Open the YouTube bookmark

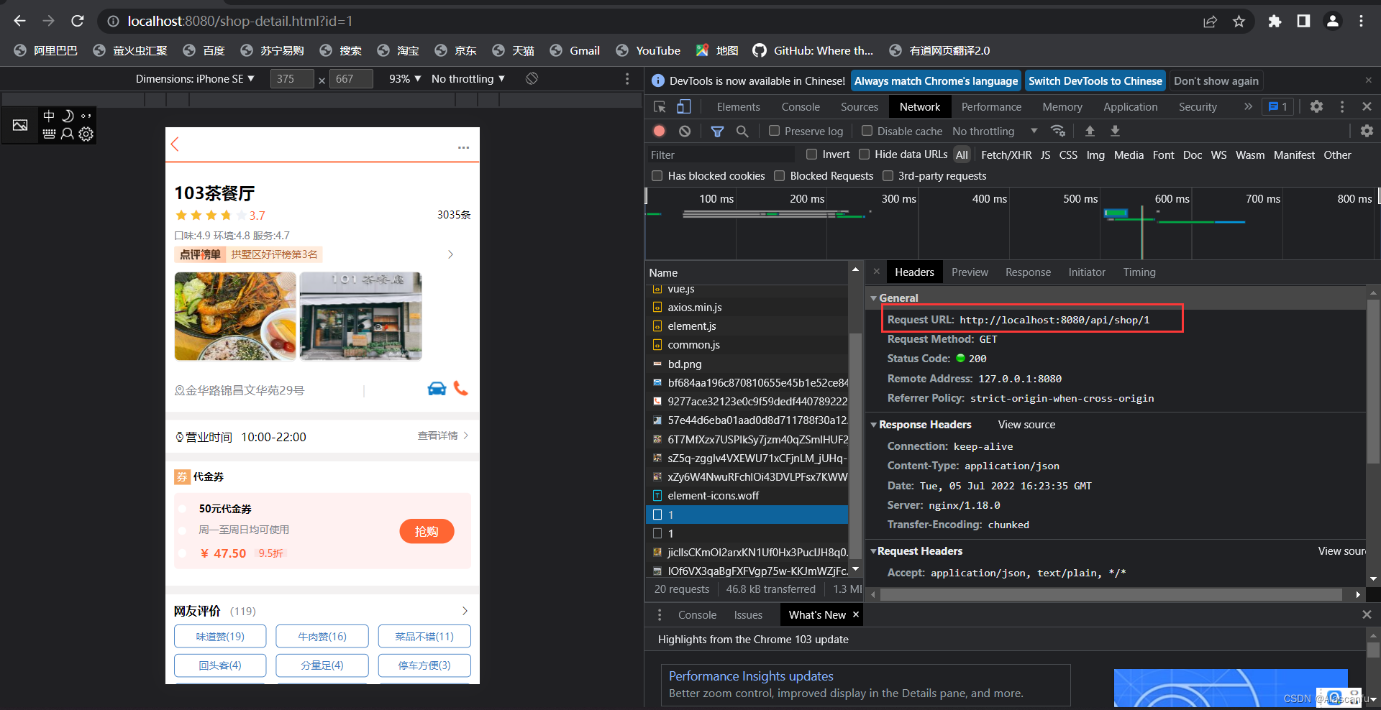648,50
